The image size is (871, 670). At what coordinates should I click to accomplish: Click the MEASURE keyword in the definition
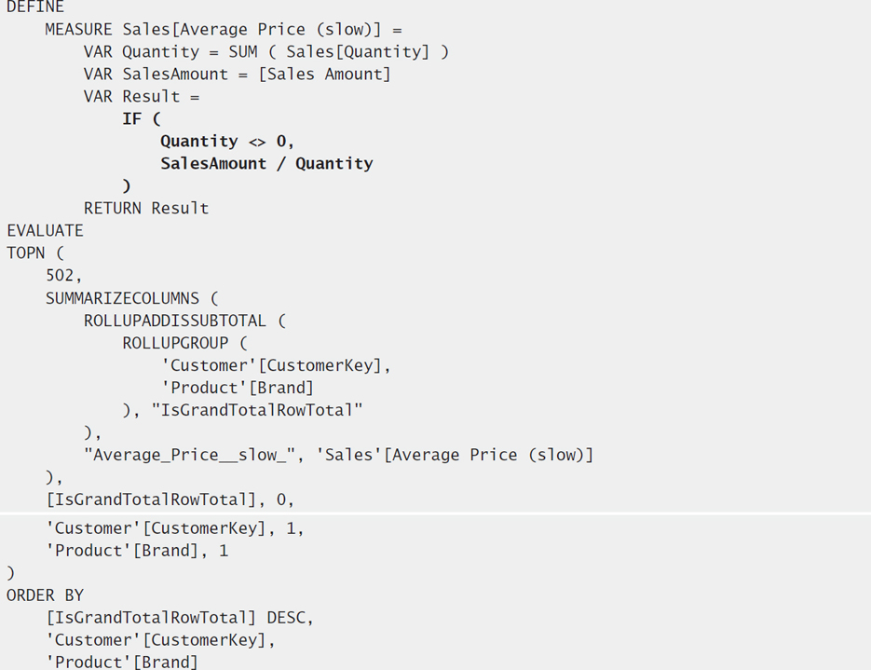pyautogui.click(x=78, y=30)
